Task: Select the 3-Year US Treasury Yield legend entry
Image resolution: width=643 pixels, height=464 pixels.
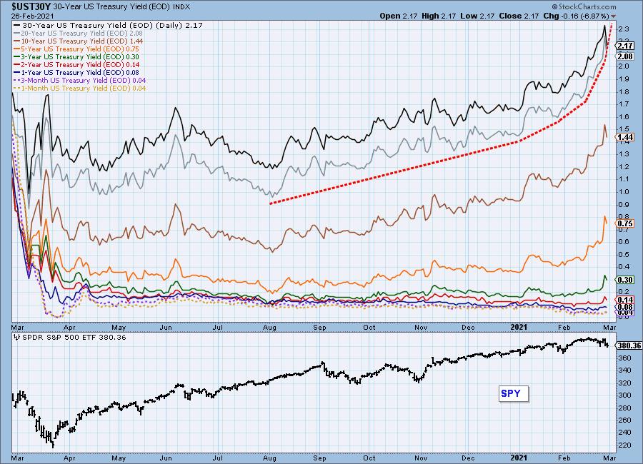Action: [x=76, y=56]
